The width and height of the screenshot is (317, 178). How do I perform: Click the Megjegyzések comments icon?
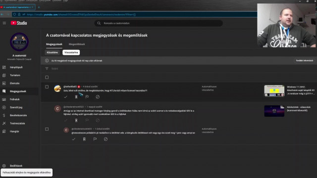point(4,91)
